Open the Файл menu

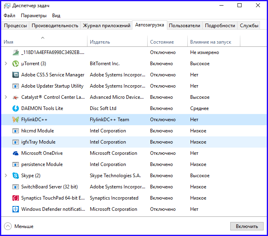point(9,16)
